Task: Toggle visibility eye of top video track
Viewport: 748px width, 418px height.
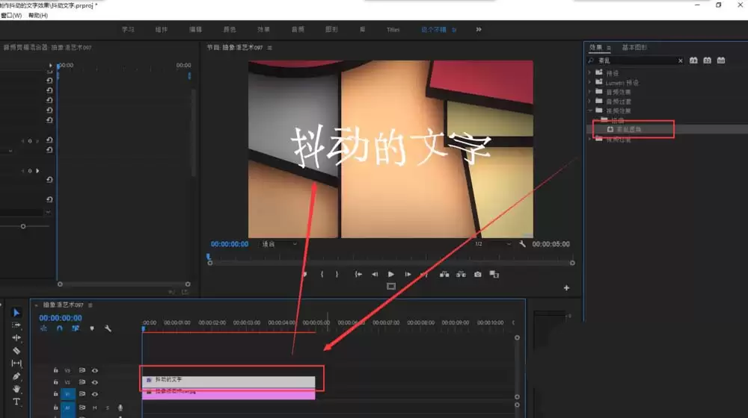Action: (x=95, y=370)
